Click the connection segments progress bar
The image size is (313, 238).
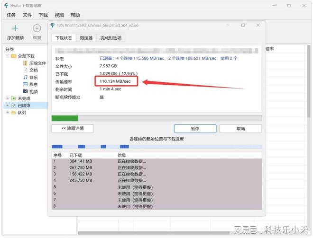coord(156,147)
